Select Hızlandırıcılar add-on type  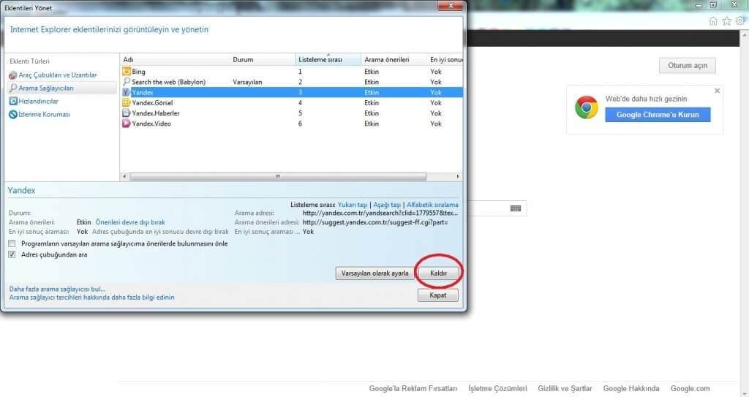coord(38,102)
